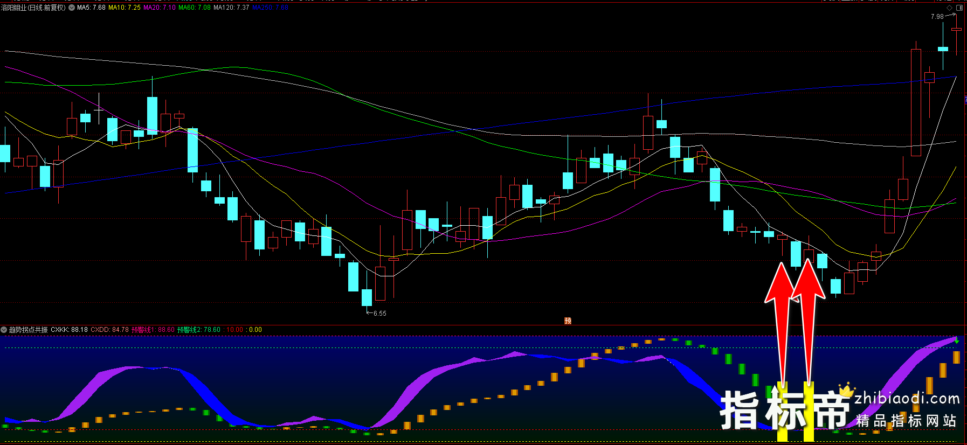
Task: Click the green down arrow in the indicator panel
Action: (956, 340)
